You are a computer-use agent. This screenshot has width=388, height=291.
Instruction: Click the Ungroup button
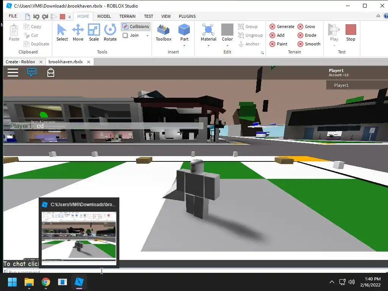(250, 35)
